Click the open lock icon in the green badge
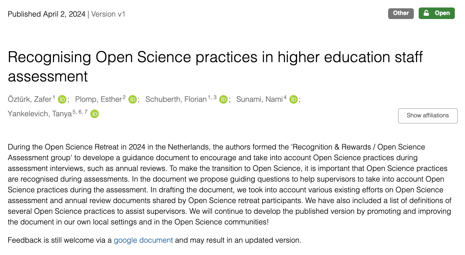The height and width of the screenshot is (255, 465). click(x=426, y=13)
